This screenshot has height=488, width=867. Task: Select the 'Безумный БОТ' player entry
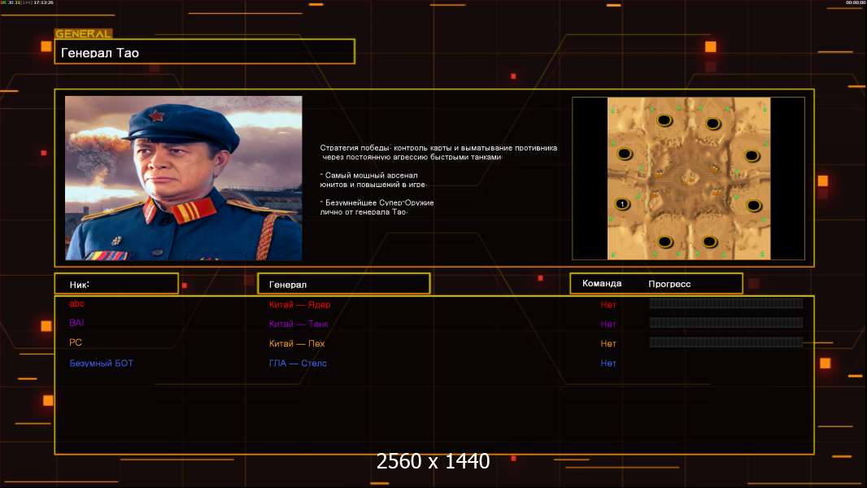coord(101,364)
